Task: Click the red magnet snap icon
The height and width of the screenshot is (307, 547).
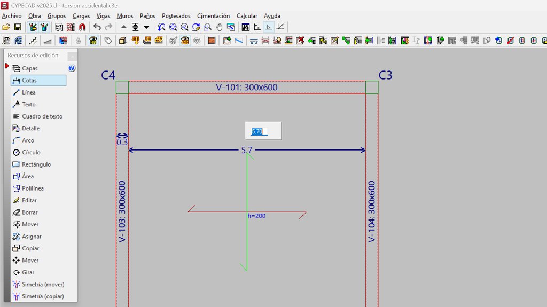Action: pyautogui.click(x=82, y=27)
